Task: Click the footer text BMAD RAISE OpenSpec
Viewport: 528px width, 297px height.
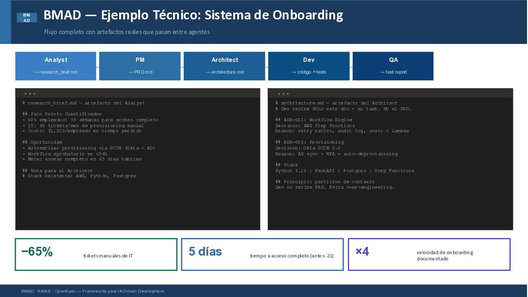Action: [x=93, y=291]
